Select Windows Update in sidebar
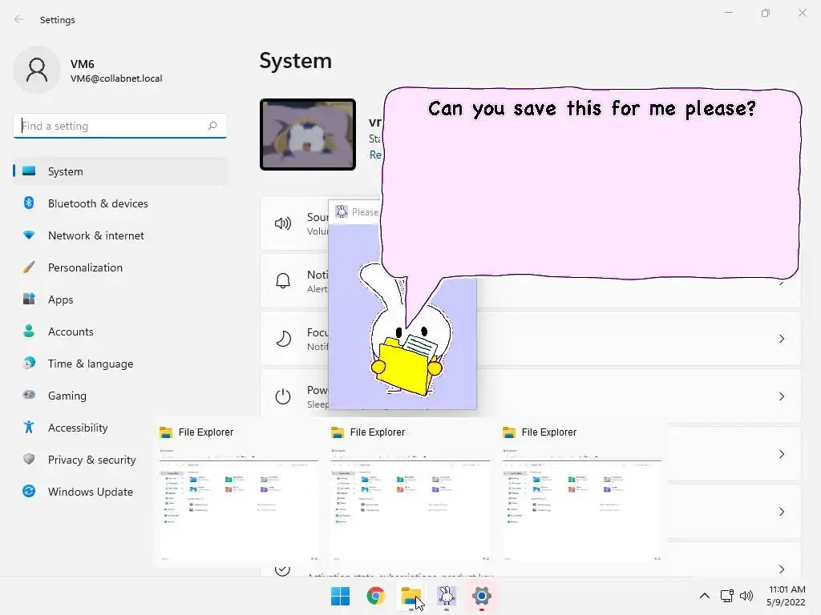This screenshot has height=615, width=821. point(83,492)
